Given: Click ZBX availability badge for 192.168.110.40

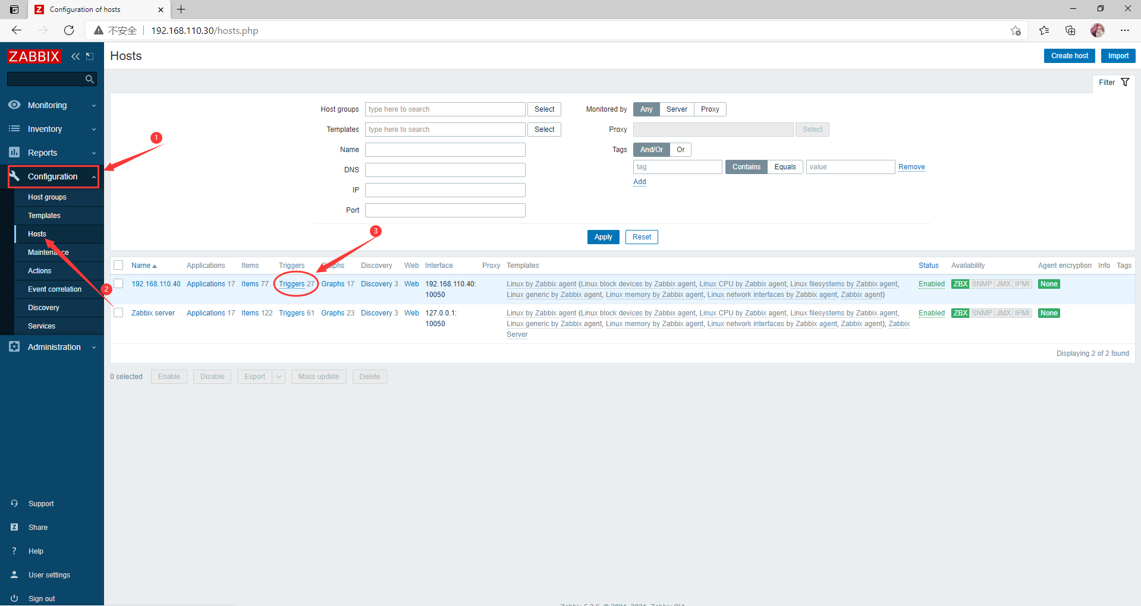Looking at the screenshot, I should (960, 284).
